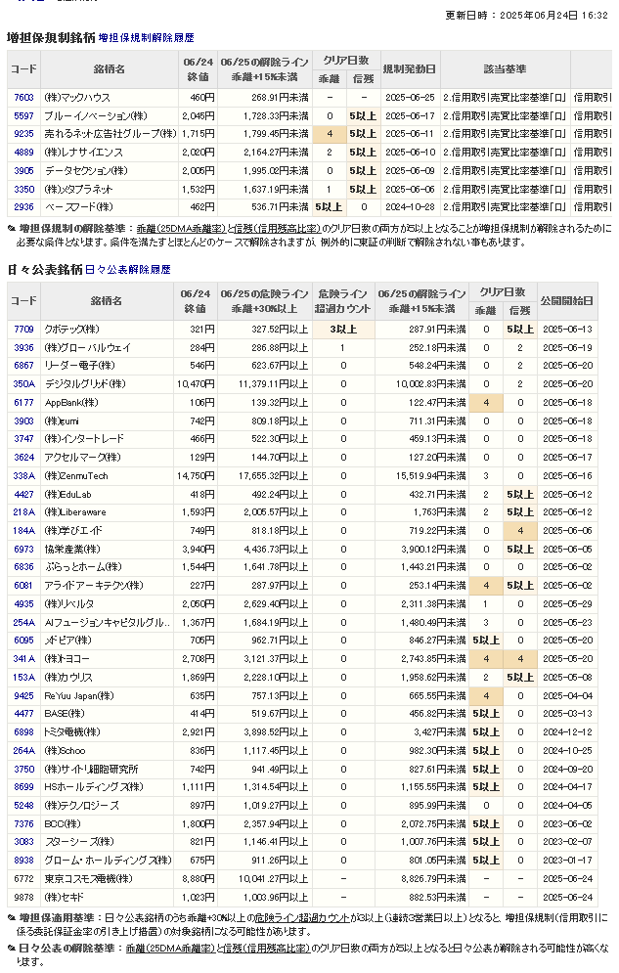Open stock code 6095 メドピア
This screenshot has width=619, height=973.
click(x=23, y=640)
